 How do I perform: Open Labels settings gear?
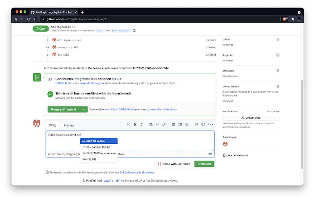[x=278, y=39]
